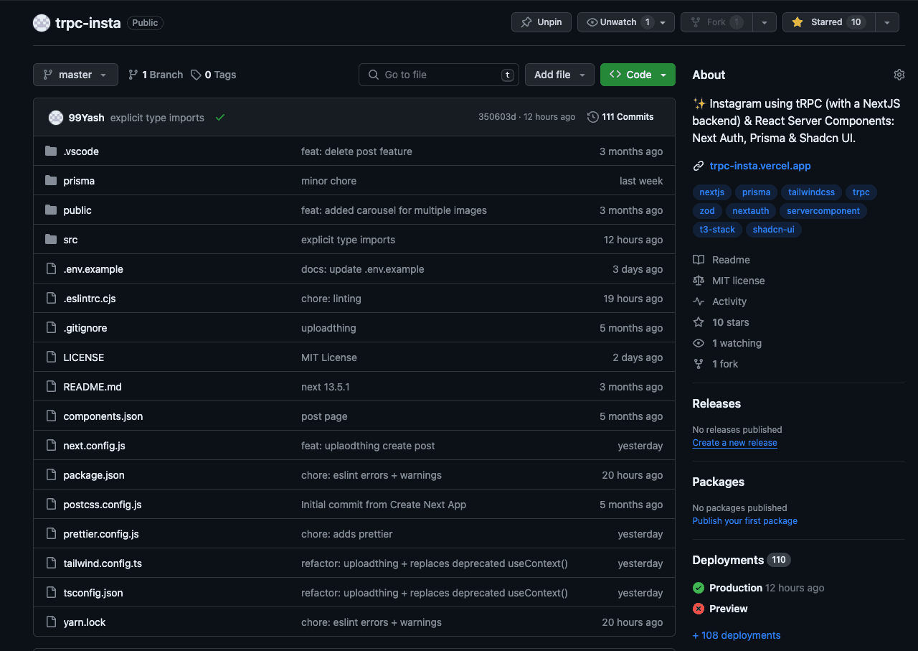Open the 'feat: delete post feature' commit
The height and width of the screenshot is (651, 918).
tap(356, 151)
